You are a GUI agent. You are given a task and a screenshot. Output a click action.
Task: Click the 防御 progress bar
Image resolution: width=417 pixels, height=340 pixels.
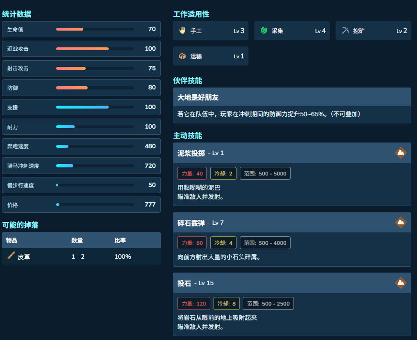(95, 88)
